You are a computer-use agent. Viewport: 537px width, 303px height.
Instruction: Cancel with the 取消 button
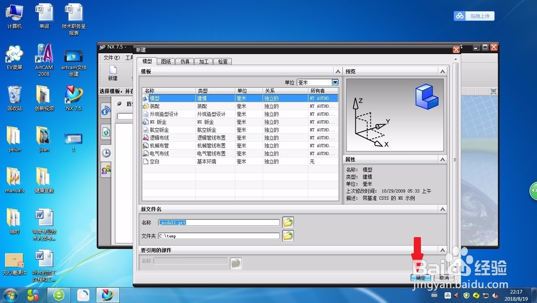(x=444, y=278)
